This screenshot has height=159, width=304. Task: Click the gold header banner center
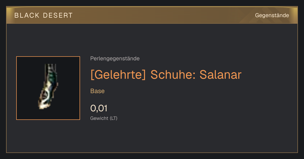point(152,15)
